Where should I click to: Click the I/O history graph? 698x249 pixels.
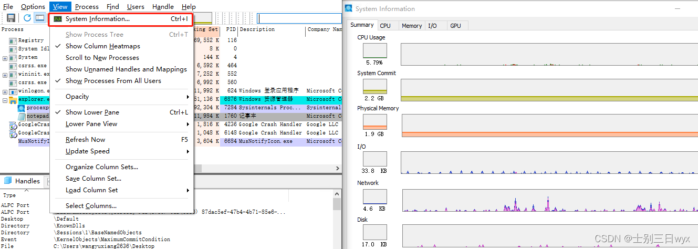(x=549, y=163)
